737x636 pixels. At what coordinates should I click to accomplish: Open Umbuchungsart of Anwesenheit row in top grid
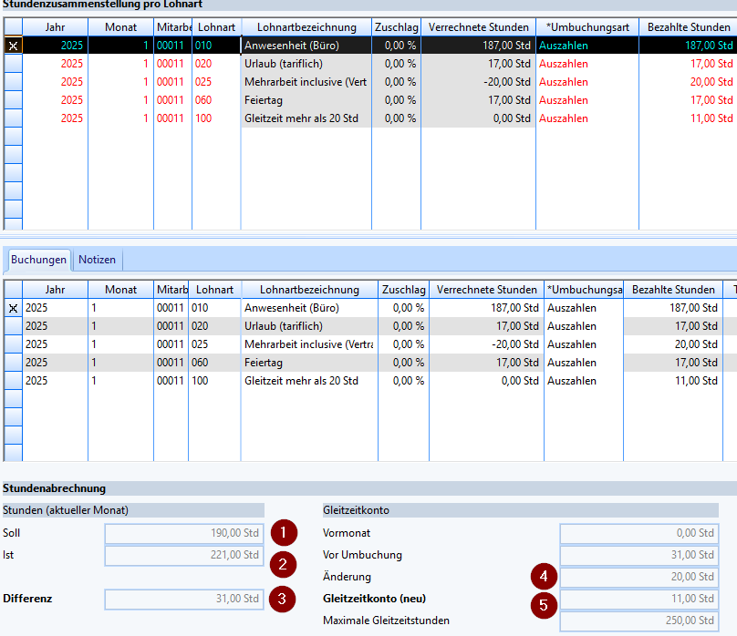tap(586, 45)
